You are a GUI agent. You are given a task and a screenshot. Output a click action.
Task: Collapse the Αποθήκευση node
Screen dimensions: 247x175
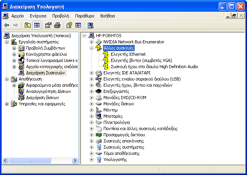click(x=7, y=79)
